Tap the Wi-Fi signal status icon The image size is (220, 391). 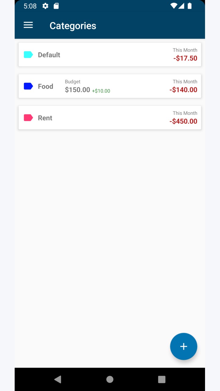pos(174,6)
